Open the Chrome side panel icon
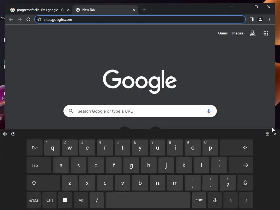The height and width of the screenshot is (210, 280). coord(252,19)
